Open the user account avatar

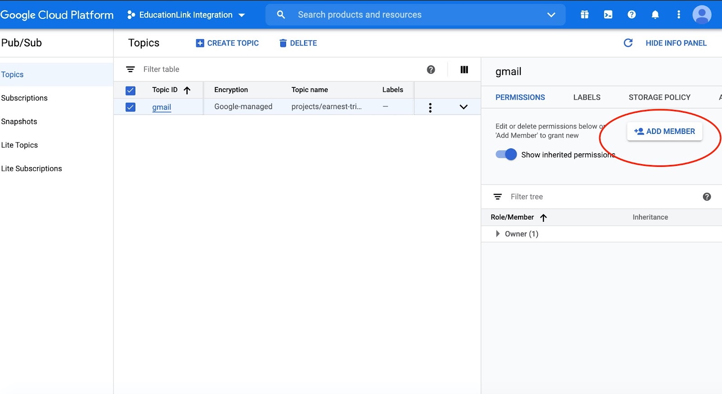(x=702, y=14)
